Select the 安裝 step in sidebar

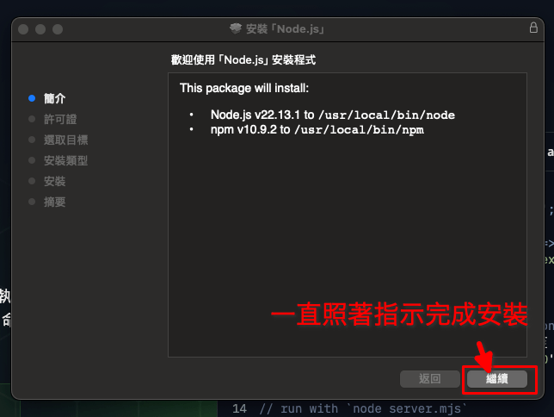point(55,181)
